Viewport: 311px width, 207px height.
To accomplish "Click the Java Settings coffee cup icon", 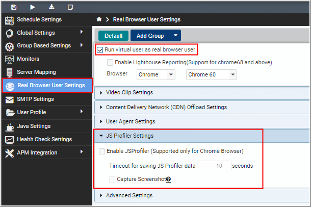I will tap(10, 127).
